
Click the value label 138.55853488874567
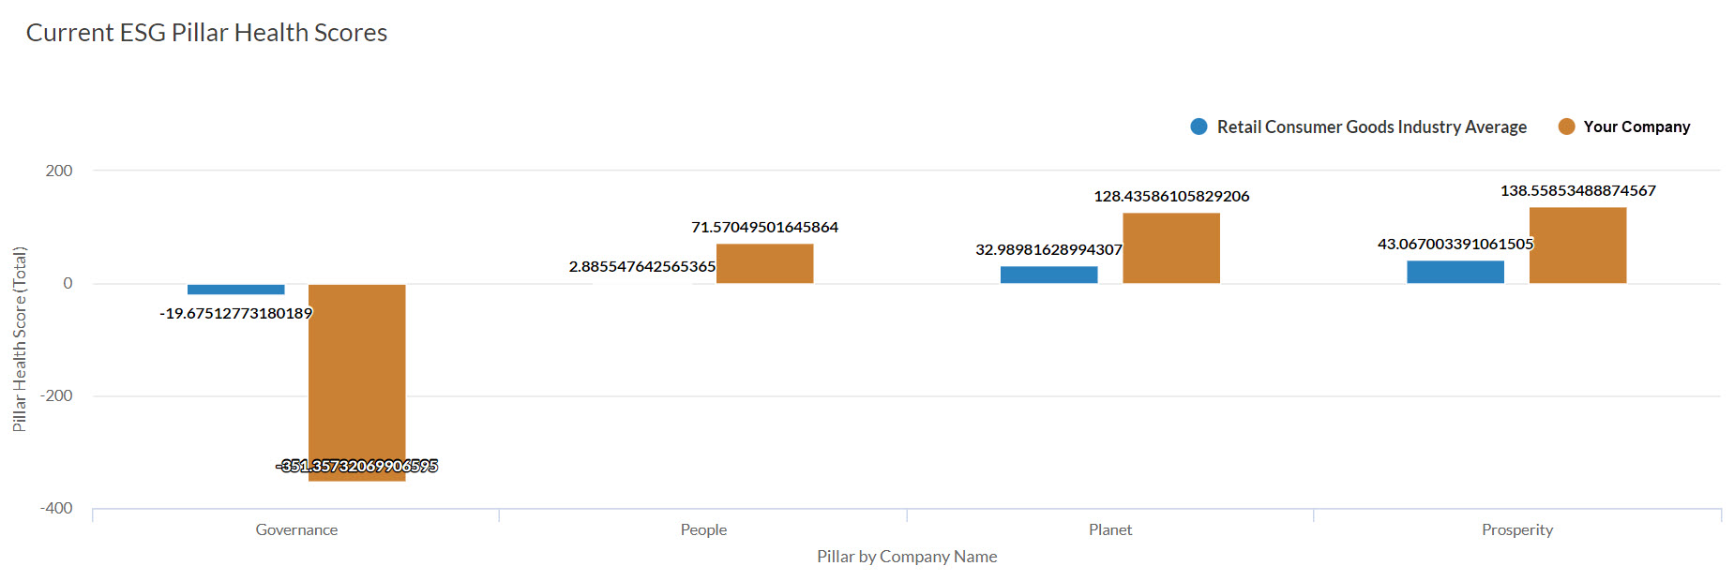pos(1577,190)
